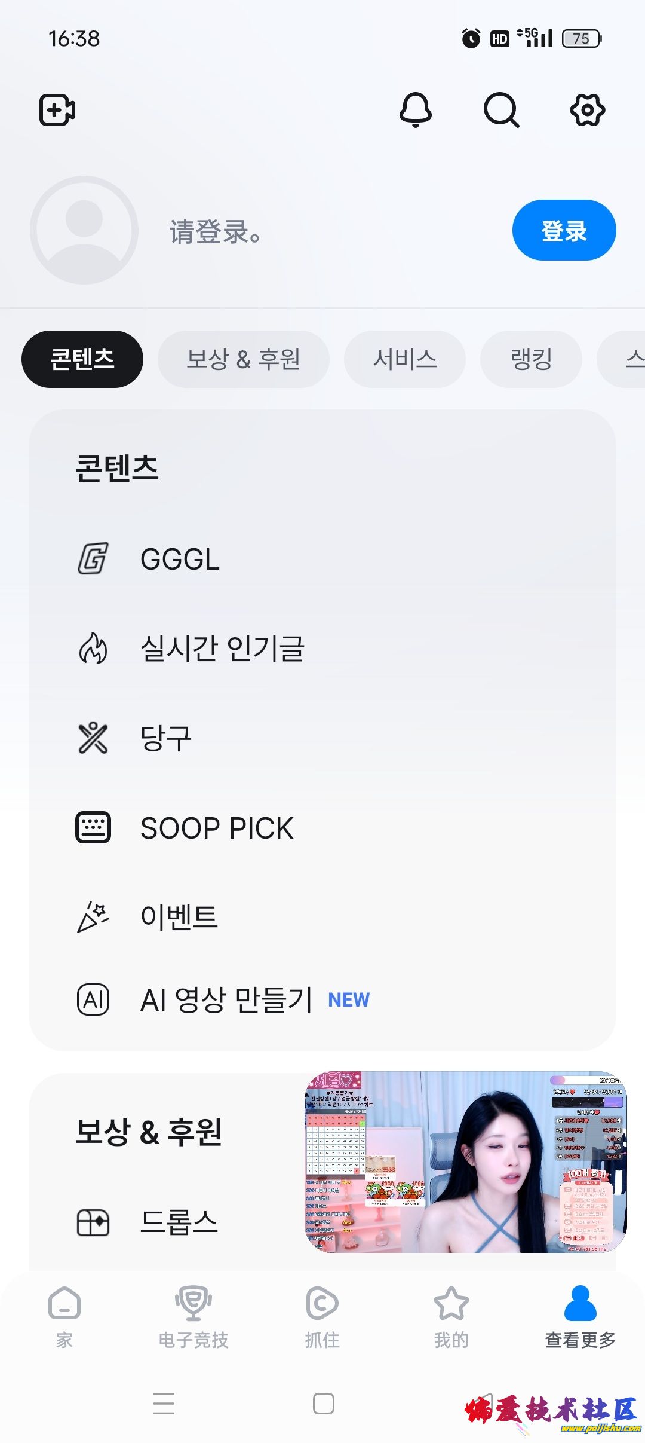
Task: Open the GGGL menu entry
Action: click(x=179, y=560)
